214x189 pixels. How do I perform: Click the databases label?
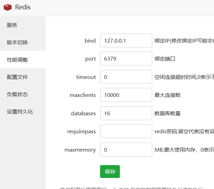83,113
